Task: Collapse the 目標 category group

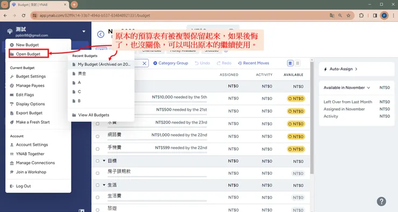Action: click(104, 161)
